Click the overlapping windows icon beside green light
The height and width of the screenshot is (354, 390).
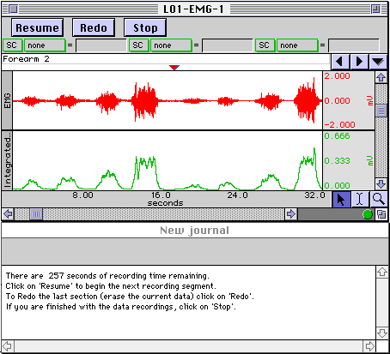coord(381,214)
